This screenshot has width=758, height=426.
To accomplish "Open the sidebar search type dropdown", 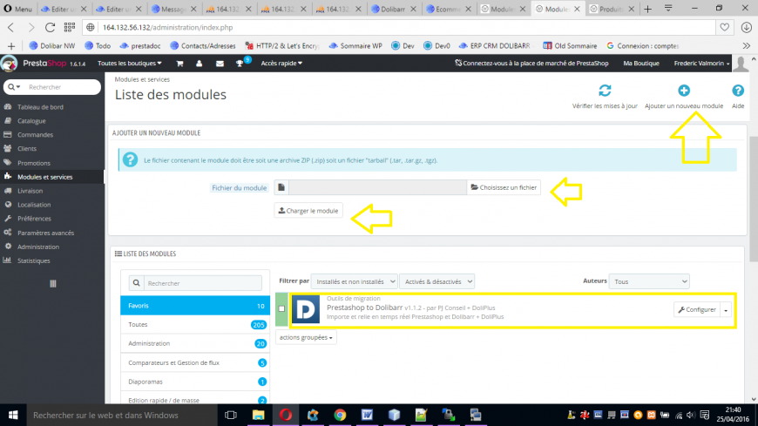I will [14, 87].
